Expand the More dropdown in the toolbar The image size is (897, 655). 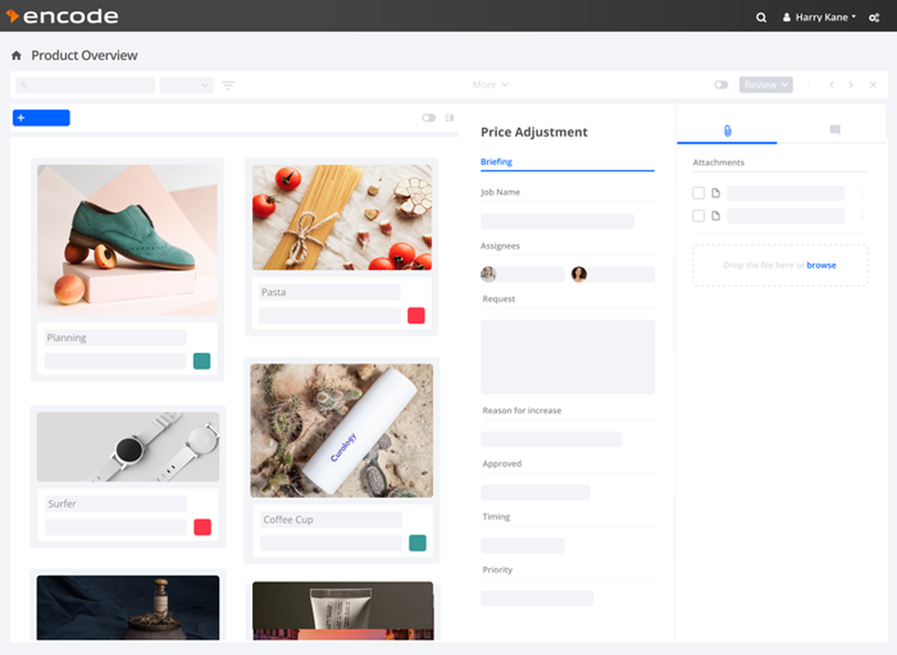point(490,84)
